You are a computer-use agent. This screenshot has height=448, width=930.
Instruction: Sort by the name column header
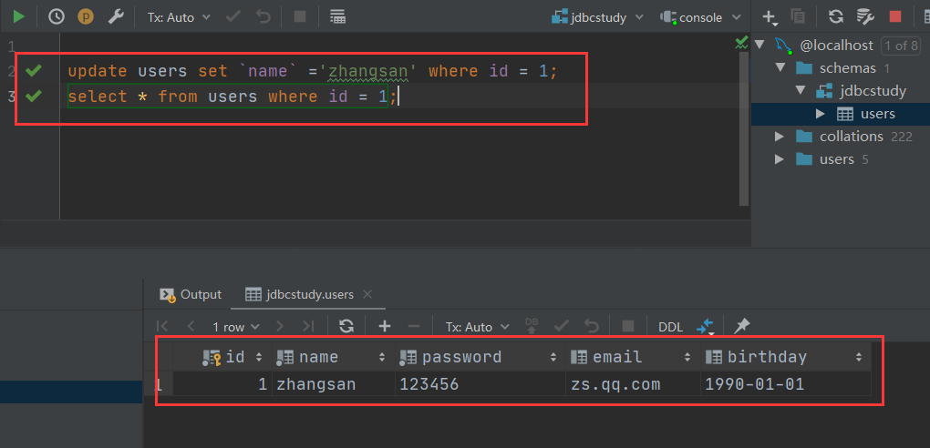pyautogui.click(x=334, y=357)
